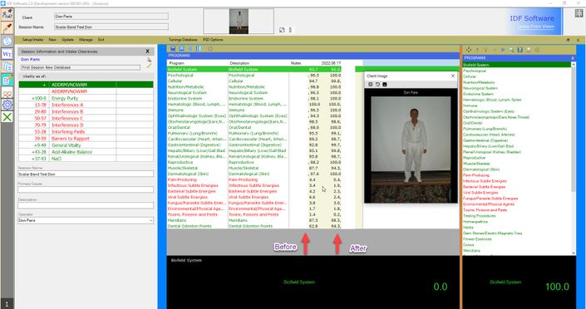
Task: Click the rotate icon in Client Image window
Action: [377, 85]
